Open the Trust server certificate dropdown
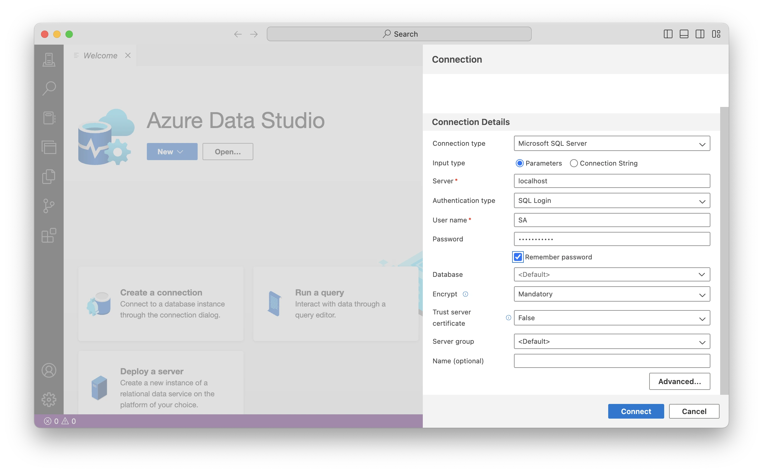This screenshot has width=763, height=473. (612, 318)
